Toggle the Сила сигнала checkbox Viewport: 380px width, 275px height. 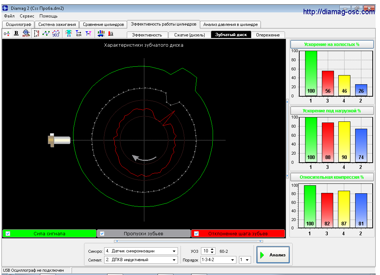[x=8, y=234]
